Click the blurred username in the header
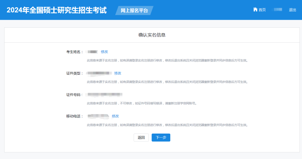Screen dimensions: 302x159 [x=278, y=10]
